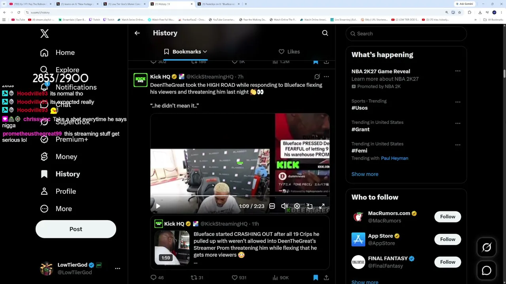
Task: Remove bookmark from the 90K views post
Action: tap(315, 278)
